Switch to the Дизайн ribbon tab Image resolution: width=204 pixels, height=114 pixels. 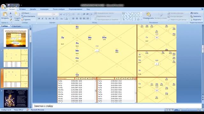coord(33,9)
